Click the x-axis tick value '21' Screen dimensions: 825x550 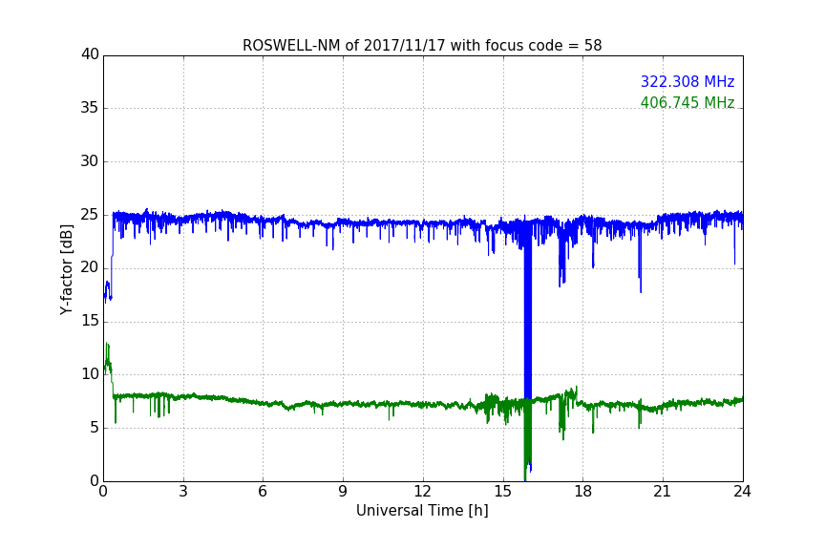coord(663,492)
